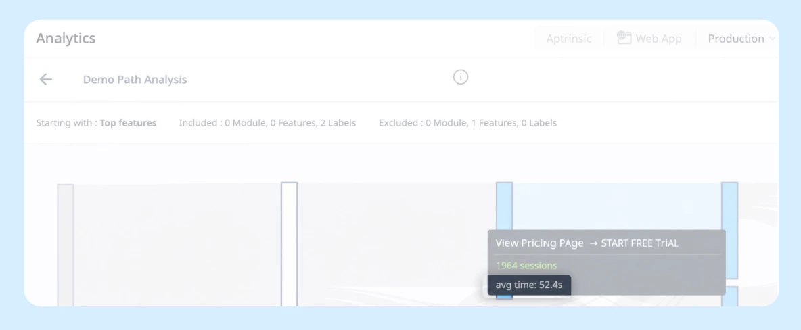The height and width of the screenshot is (330, 801).
Task: Click the lower blue node at right edge
Action: tap(729, 296)
